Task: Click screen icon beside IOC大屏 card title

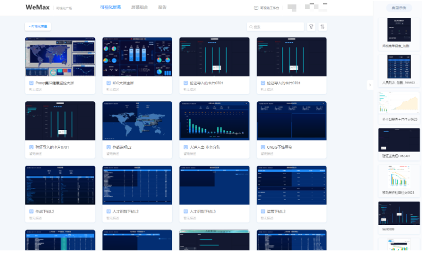Action: [x=109, y=83]
